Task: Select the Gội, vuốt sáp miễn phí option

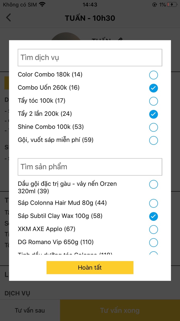Action: point(153,140)
